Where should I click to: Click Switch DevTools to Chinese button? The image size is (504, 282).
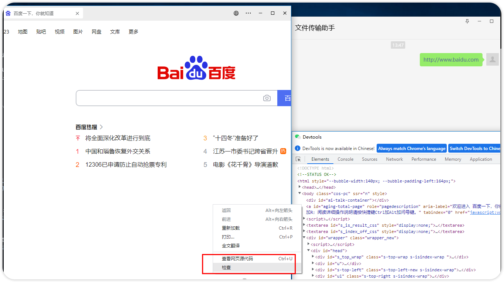click(x=474, y=149)
